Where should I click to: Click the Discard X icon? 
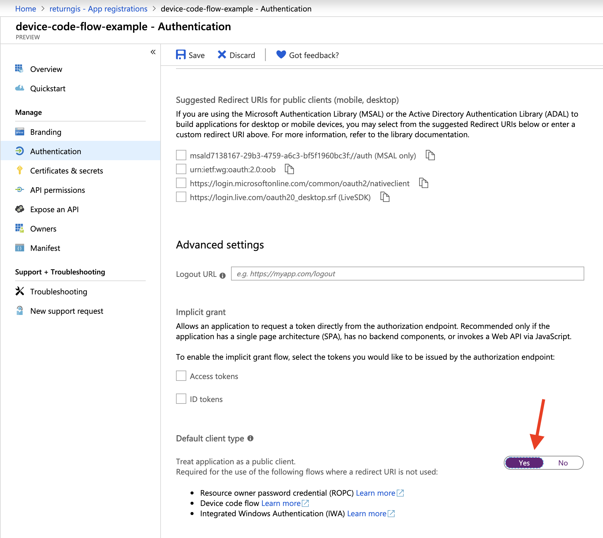point(222,55)
